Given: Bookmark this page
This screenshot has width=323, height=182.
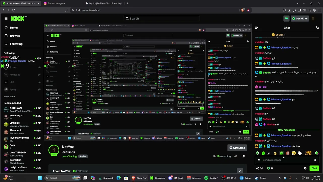Looking at the screenshot, I should [x=66, y=10].
